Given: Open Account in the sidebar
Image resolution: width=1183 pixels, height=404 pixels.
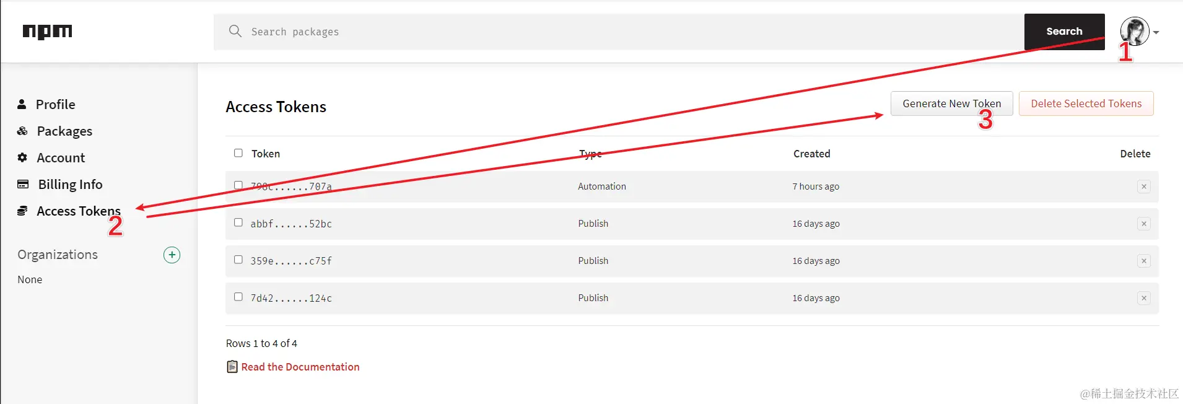Looking at the screenshot, I should (x=61, y=157).
